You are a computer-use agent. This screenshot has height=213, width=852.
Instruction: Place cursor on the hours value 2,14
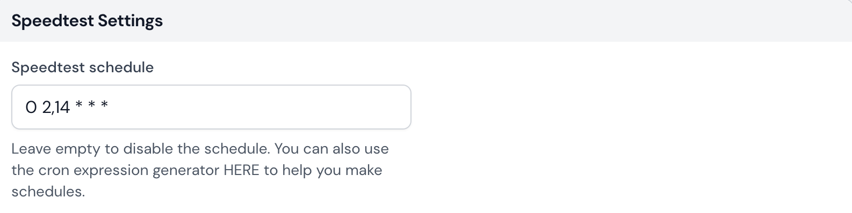point(56,108)
